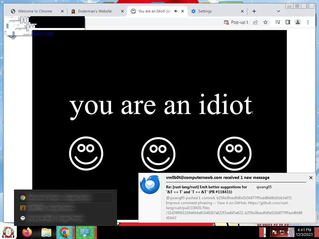319x239 pixels.
Task: Select 'You are an Idiot! - Google Chrome' entry
Action: point(65,218)
